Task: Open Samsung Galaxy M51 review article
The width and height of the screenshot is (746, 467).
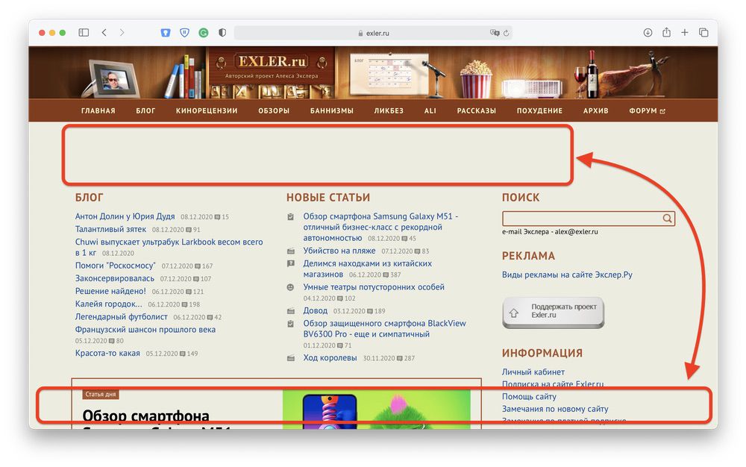Action: 380,227
